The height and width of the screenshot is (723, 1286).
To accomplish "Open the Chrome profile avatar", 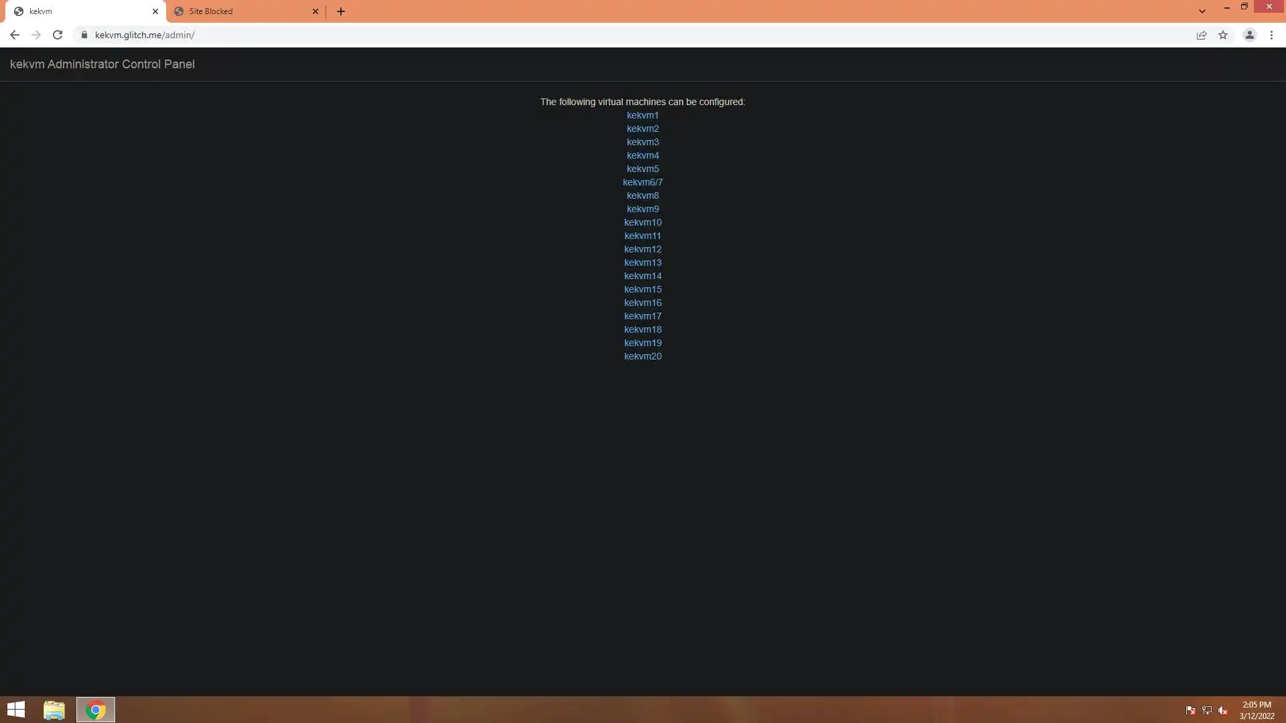I will [x=1249, y=35].
